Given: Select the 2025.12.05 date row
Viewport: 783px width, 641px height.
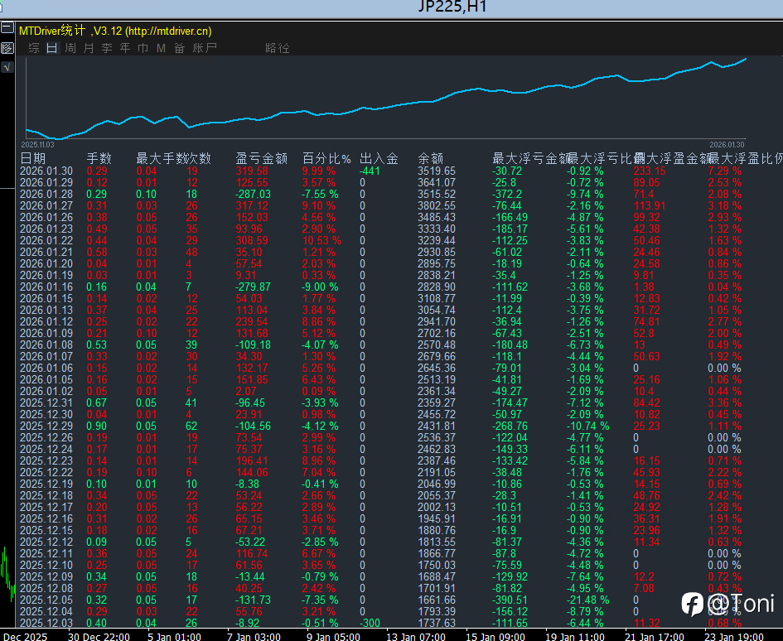Looking at the screenshot, I should tap(46, 600).
